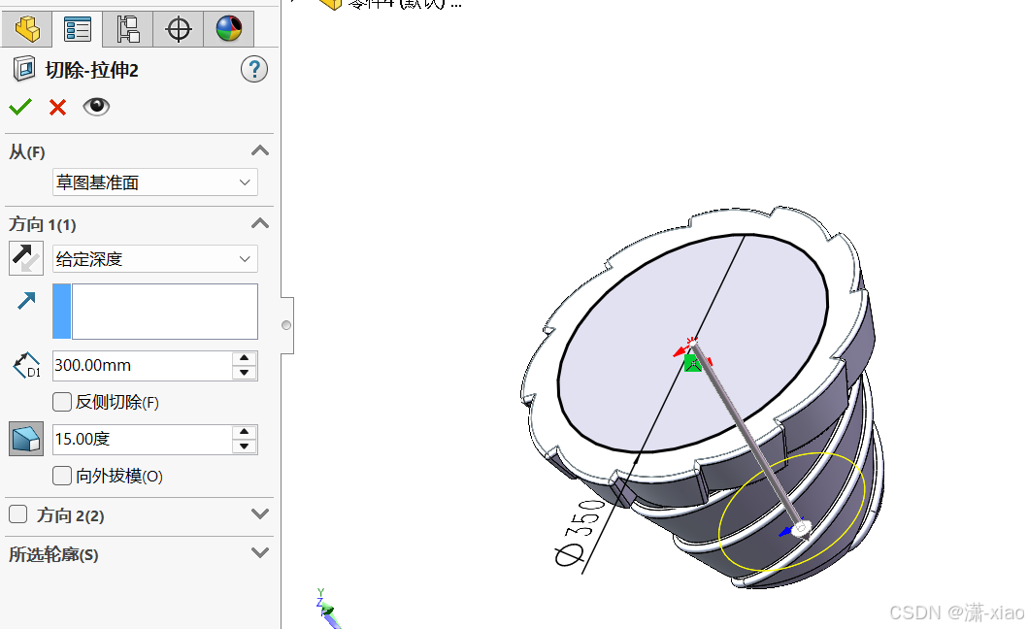Screen dimensions: 1028x629
Task: Expand the 所选轮廓(S) section
Action: [x=260, y=553]
